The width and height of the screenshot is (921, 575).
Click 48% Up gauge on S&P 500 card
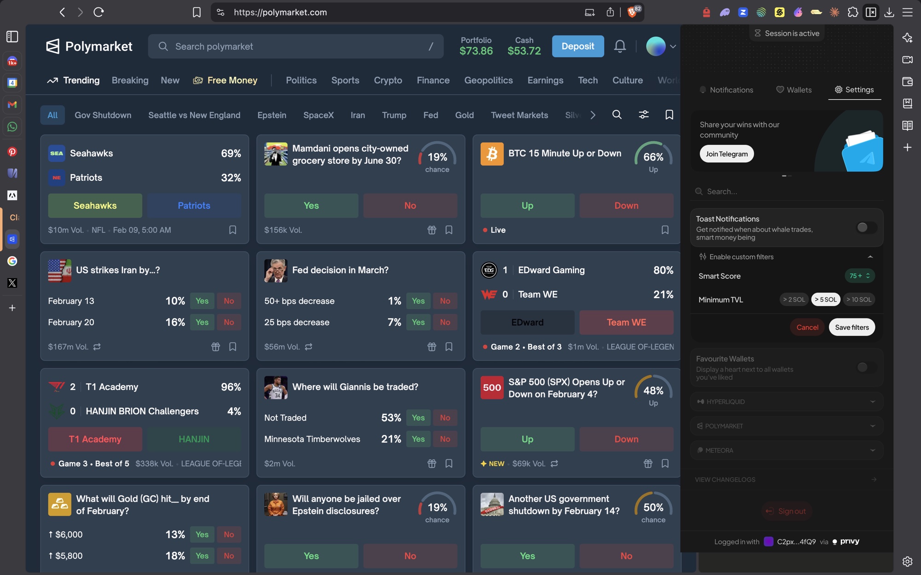pyautogui.click(x=653, y=391)
